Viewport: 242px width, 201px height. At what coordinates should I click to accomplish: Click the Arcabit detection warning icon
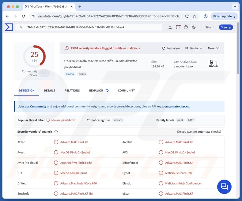pos(161,142)
